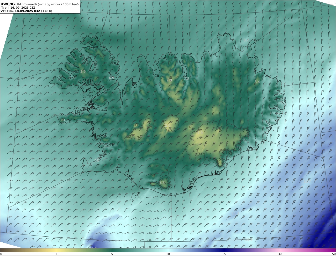Click the 3.9 value inside the Westfjords peninsula

(x=83, y=71)
